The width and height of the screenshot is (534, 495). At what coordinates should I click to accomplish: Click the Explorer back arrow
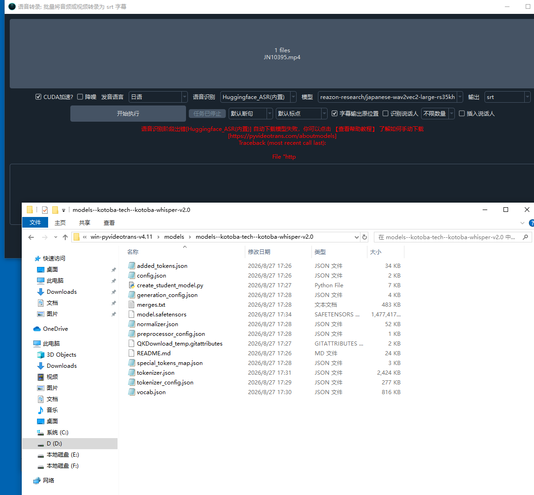31,237
